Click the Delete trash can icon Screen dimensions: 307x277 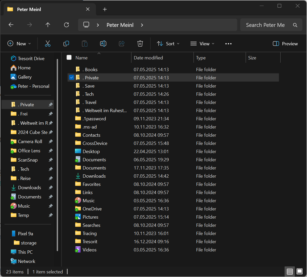(x=140, y=44)
